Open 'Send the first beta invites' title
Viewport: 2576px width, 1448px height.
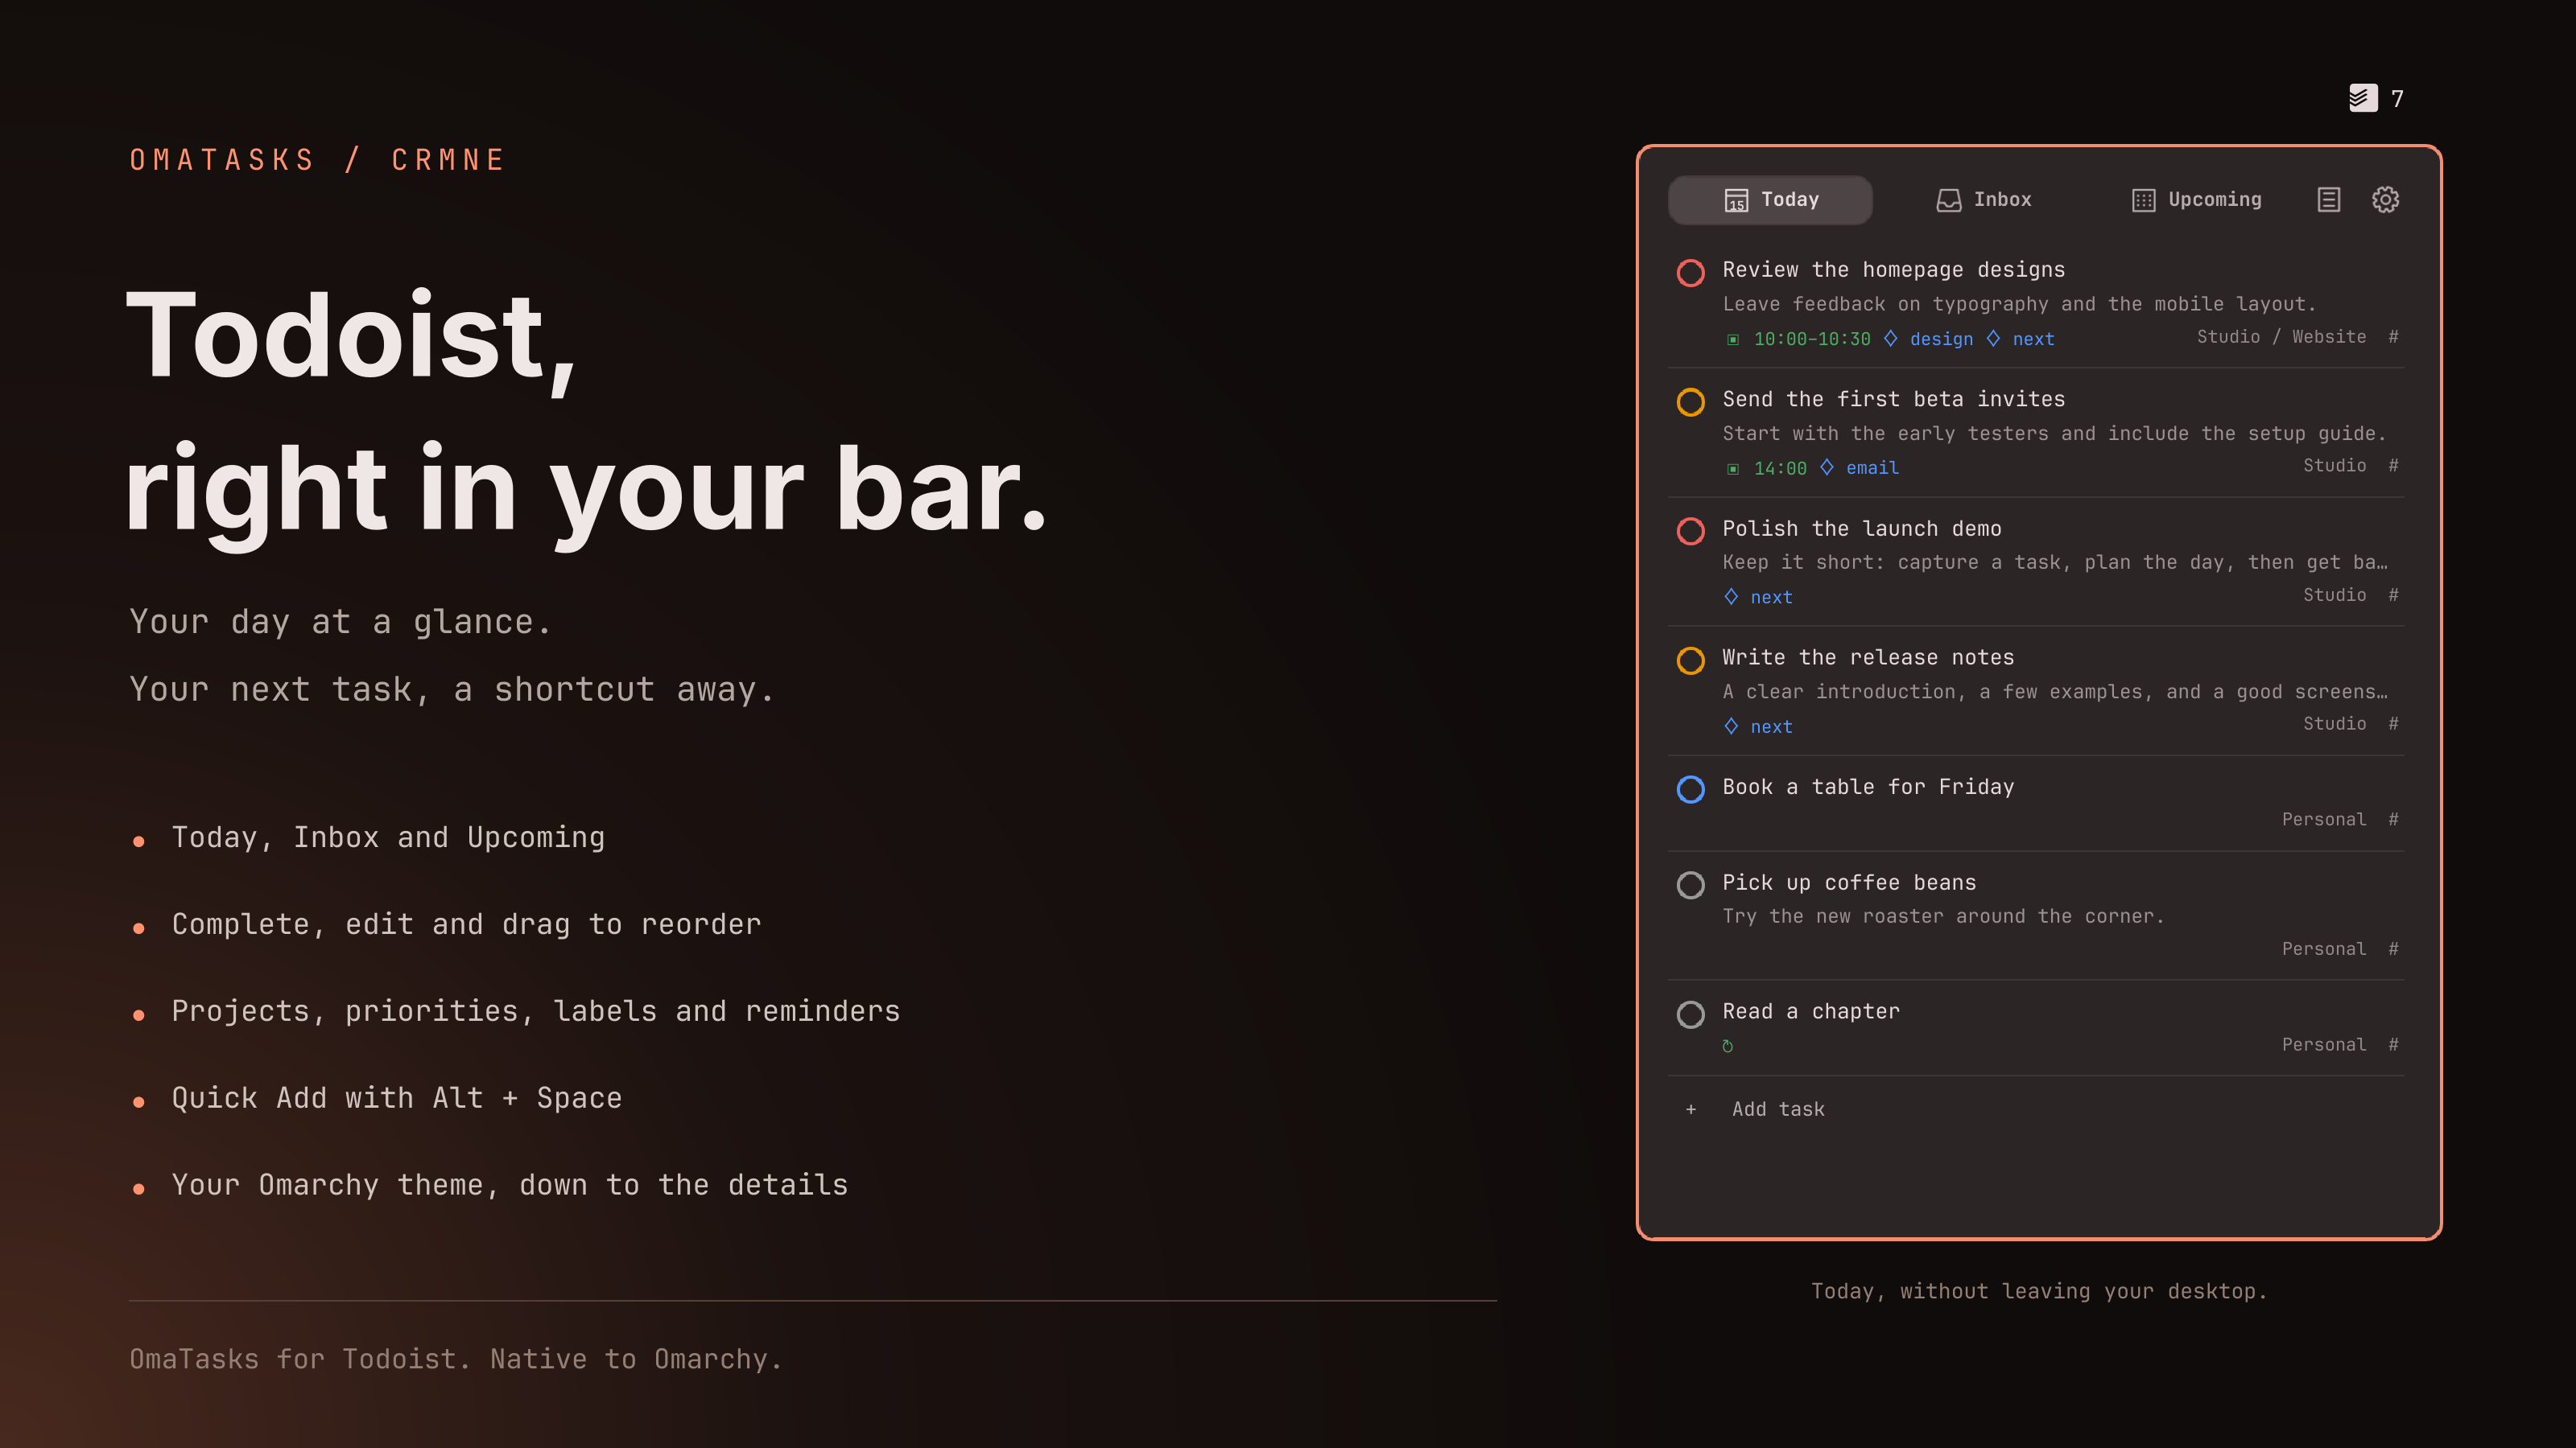coord(1893,400)
